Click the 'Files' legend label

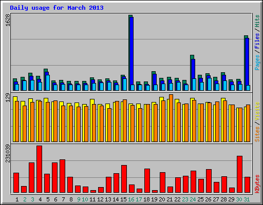[x=257, y=41]
